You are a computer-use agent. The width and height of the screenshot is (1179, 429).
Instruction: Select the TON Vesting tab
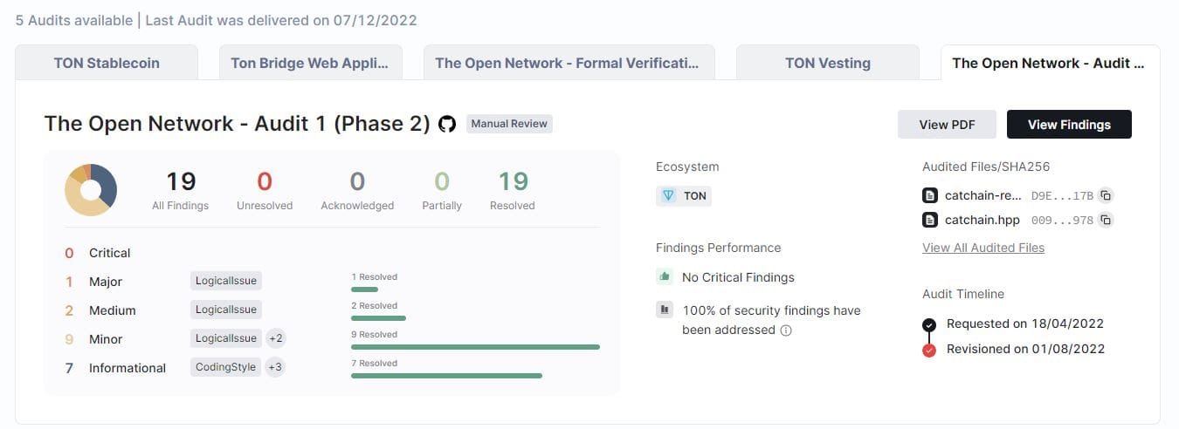click(827, 63)
